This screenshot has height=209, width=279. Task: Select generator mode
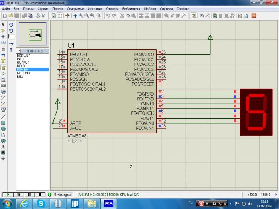[3, 92]
